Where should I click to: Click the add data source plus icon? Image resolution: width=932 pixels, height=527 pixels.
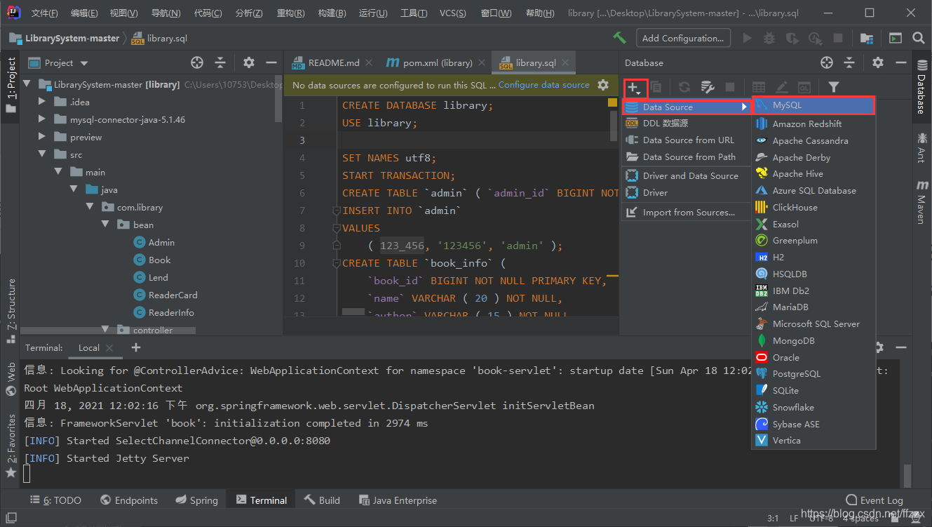coord(634,88)
